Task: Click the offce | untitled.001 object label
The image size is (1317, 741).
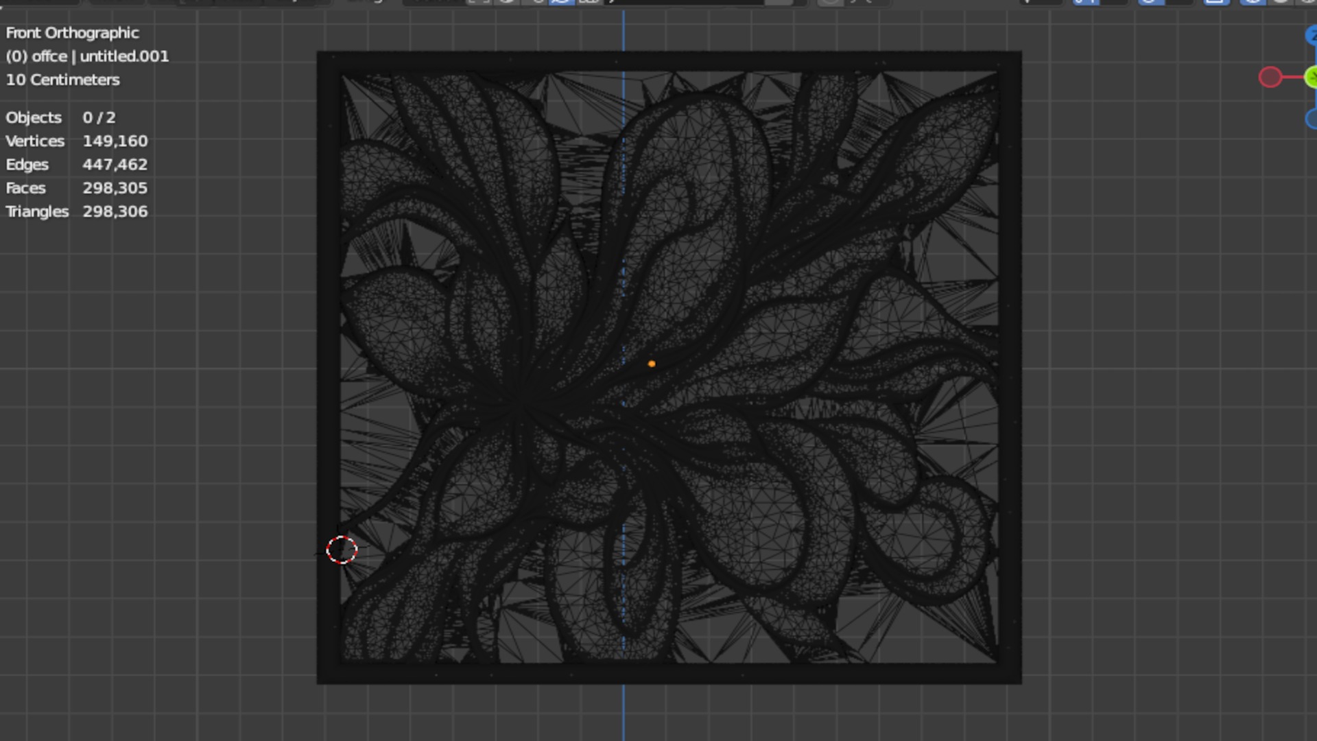Action: tap(87, 56)
